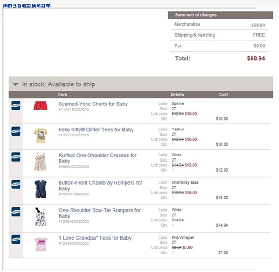279x272 pixels.
Task: Click the Old Navy icon beside Seamed-Yoke Shorts
Action: pyautogui.click(x=16, y=105)
